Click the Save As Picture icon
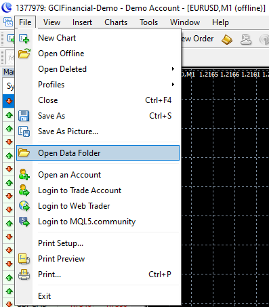 [x=24, y=131]
